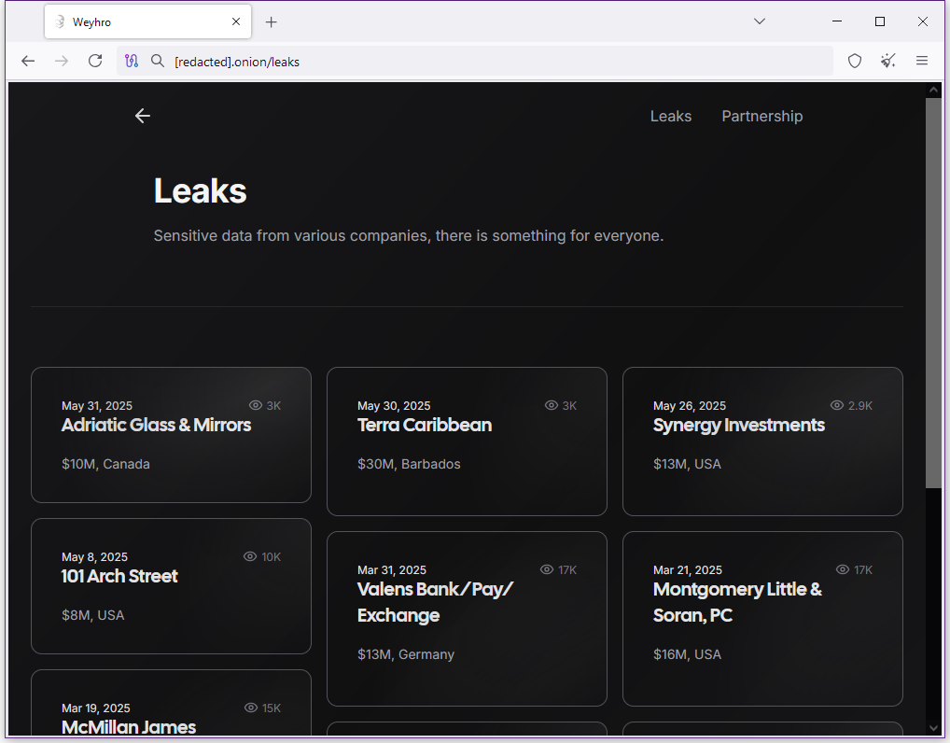The height and width of the screenshot is (743, 950).
Task: Click the "$30M, Barbados" text
Action: 409,464
